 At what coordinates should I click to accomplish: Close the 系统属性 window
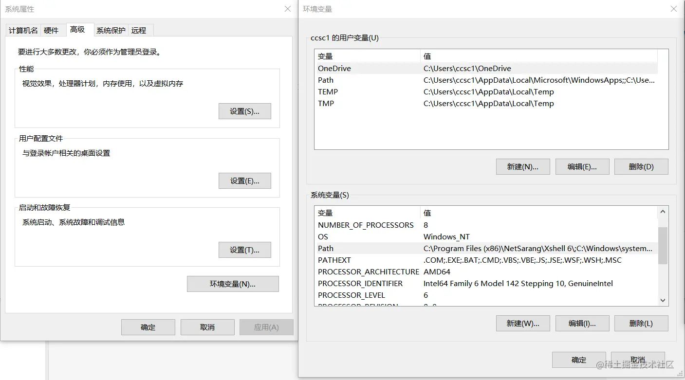288,9
